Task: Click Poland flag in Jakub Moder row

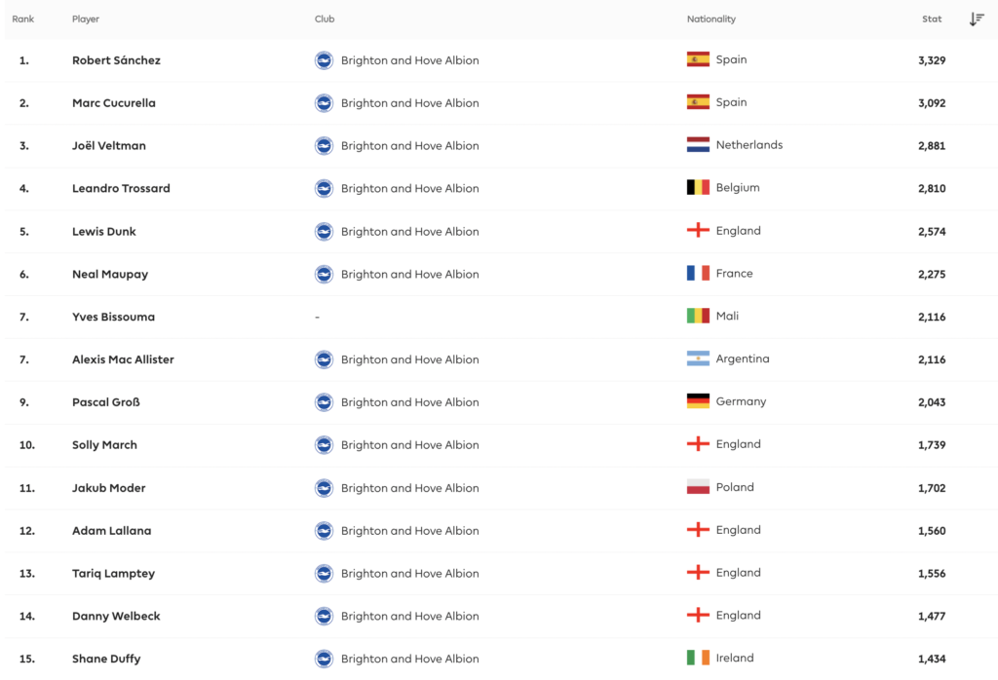Action: [x=698, y=487]
